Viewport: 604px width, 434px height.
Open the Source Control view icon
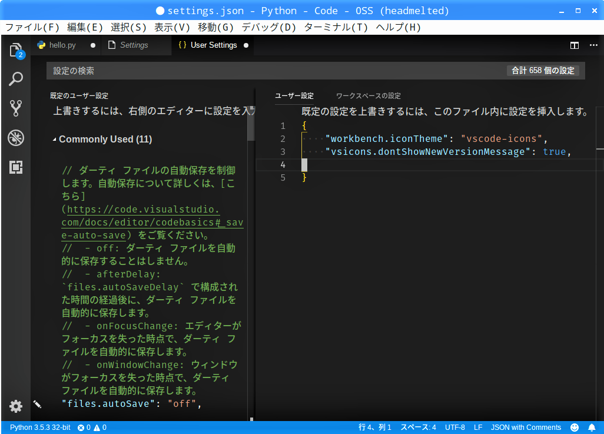pos(16,108)
